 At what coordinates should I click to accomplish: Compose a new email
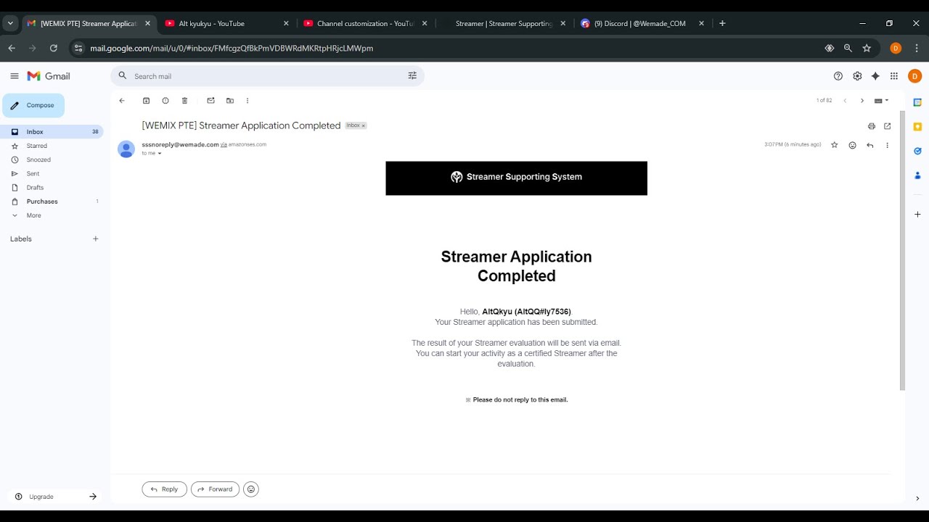(x=33, y=105)
